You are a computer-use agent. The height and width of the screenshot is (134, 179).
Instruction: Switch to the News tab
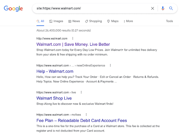[74, 21]
